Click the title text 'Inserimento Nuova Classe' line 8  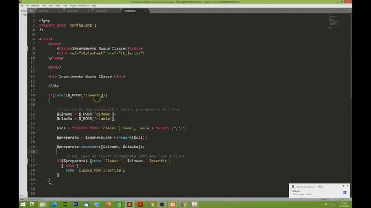tap(99, 49)
